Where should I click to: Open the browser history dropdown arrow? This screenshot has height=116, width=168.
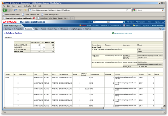[11, 10]
